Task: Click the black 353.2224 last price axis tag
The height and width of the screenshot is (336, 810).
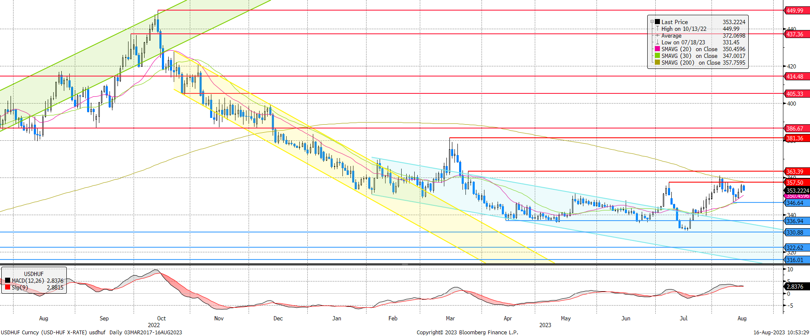Action: click(x=797, y=191)
